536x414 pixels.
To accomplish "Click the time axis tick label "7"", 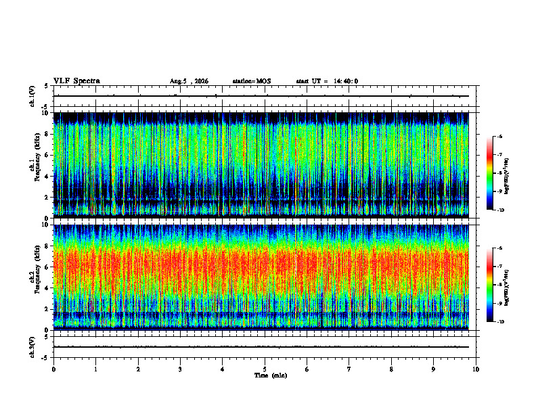I will (x=349, y=369).
